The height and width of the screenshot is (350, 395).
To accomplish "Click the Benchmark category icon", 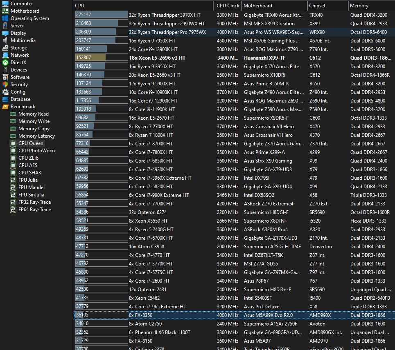I will click(5, 107).
